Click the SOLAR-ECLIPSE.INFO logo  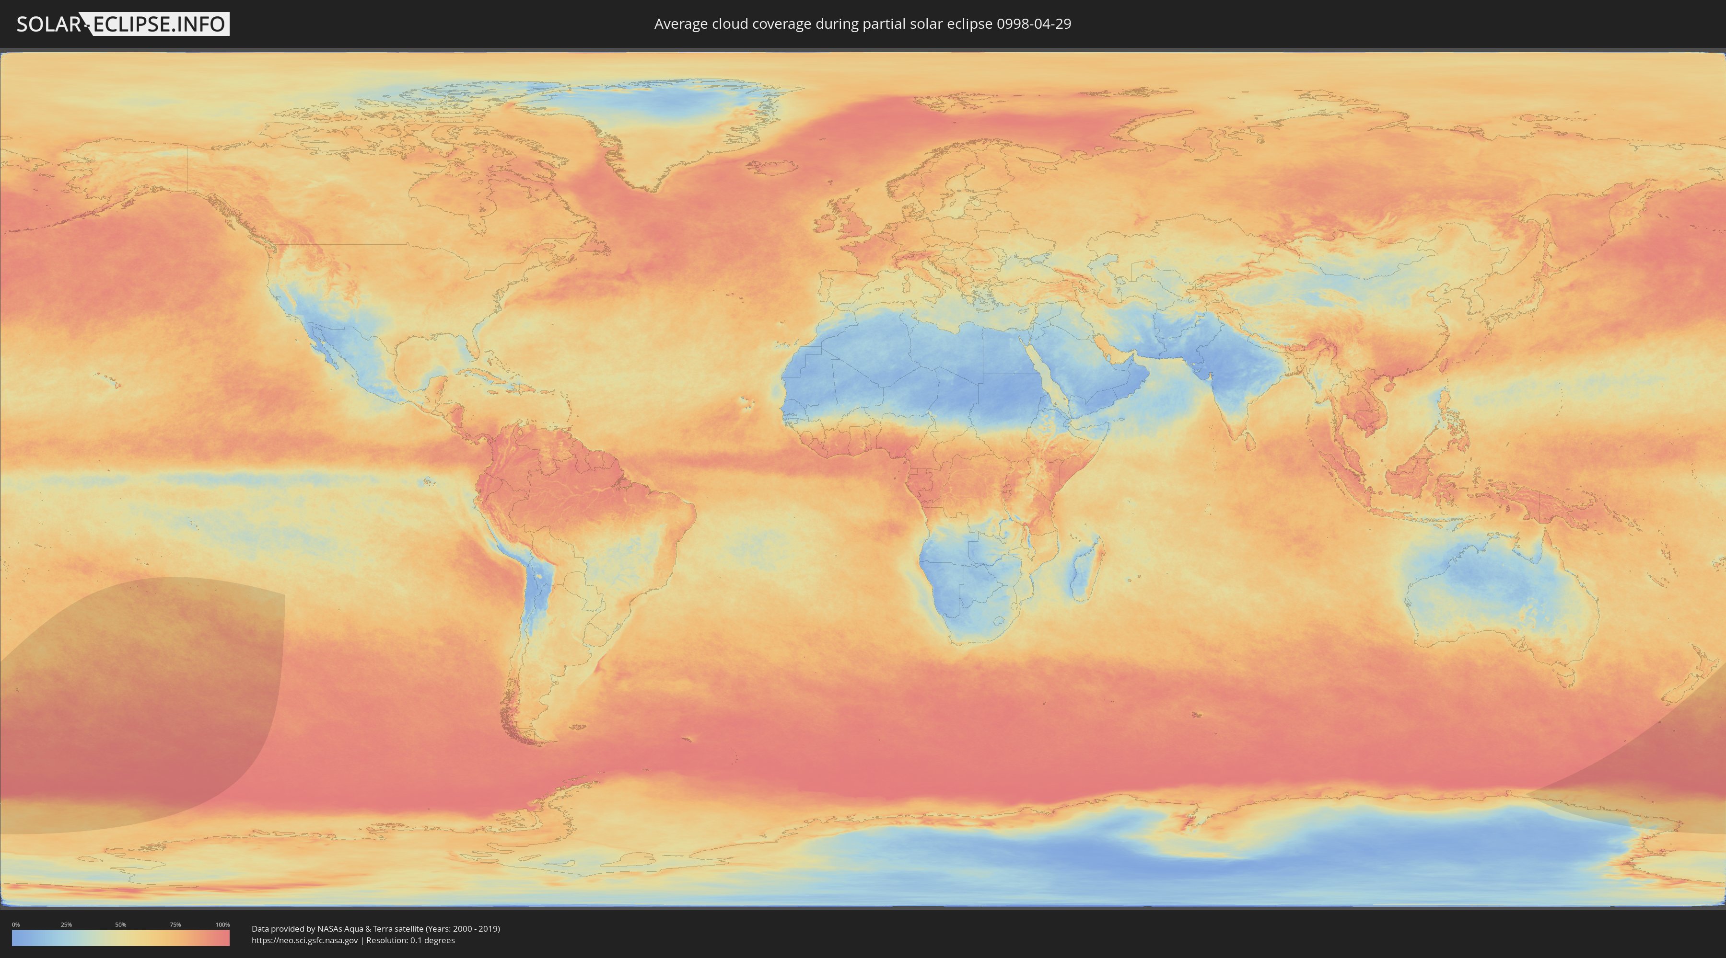(x=123, y=24)
